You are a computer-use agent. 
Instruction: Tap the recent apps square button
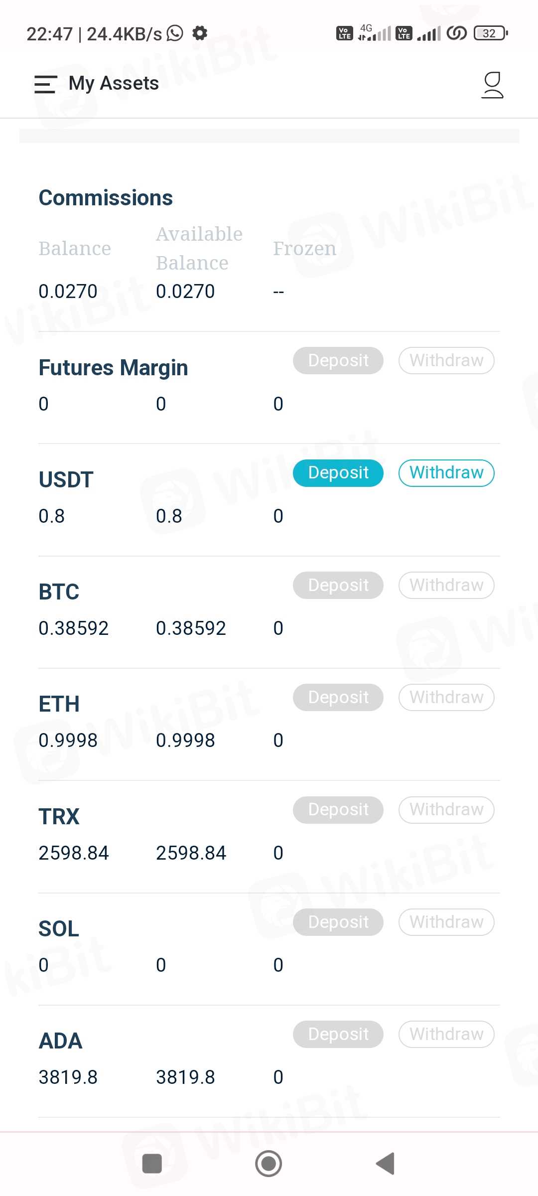click(x=152, y=1164)
